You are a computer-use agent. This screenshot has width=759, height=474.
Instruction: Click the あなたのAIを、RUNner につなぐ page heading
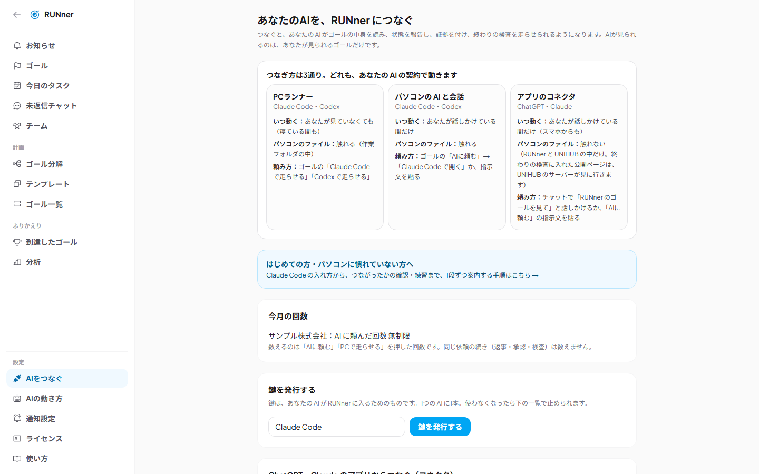pos(335,21)
